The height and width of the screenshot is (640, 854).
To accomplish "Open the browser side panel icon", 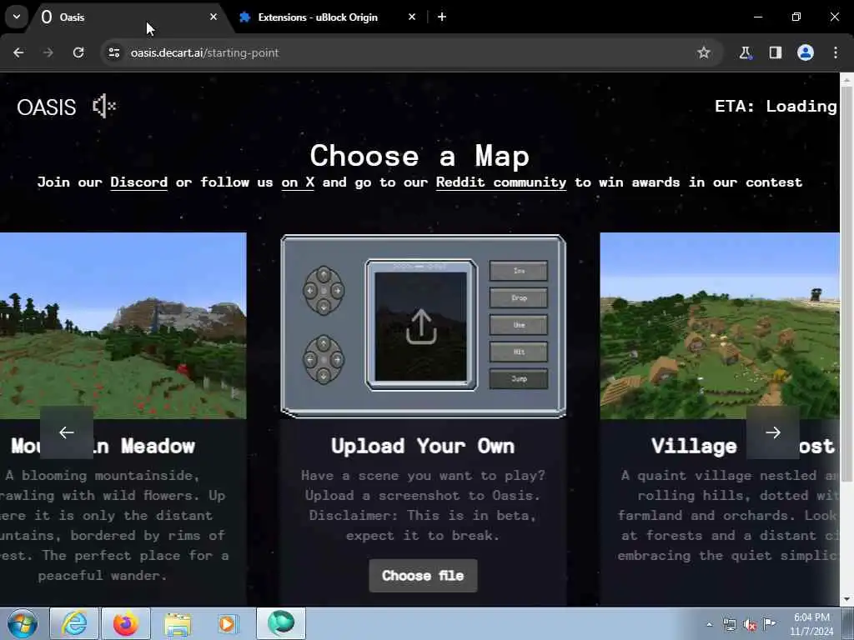I will tap(776, 52).
